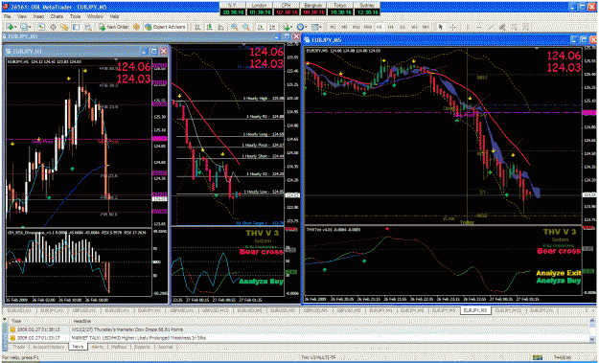Select the H1 timeframe
Viewport: 599px width, 363px height.
[x=380, y=27]
